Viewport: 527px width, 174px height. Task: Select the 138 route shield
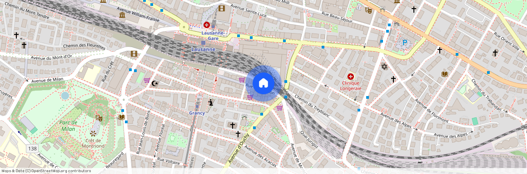click(x=33, y=149)
